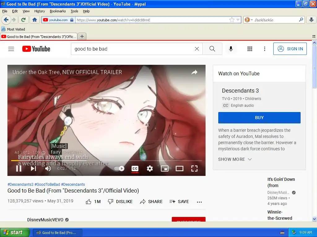This screenshot has width=317, height=237.
Task: Expand the description with SHOW MORE
Action: (x=235, y=159)
